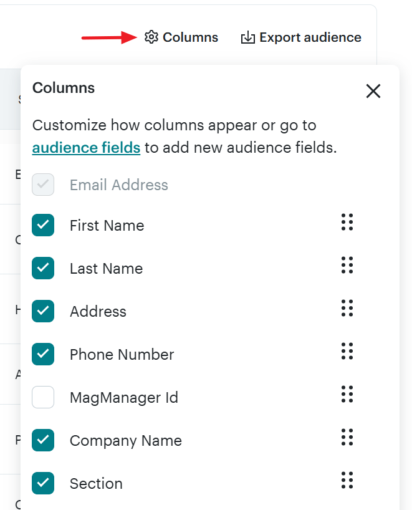Image resolution: width=412 pixels, height=510 pixels.
Task: Click the "Address" column label
Action: (98, 312)
